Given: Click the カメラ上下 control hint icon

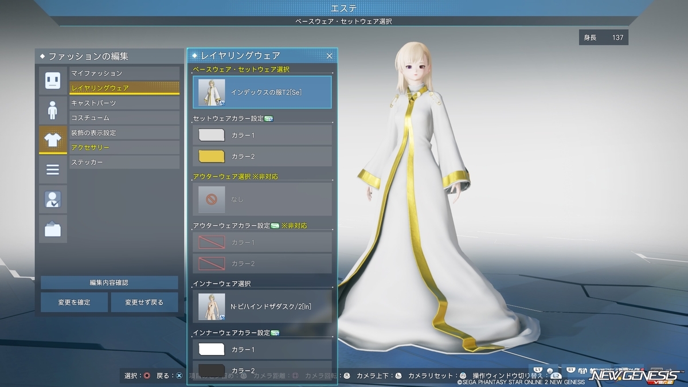Looking at the screenshot, I should click(398, 376).
